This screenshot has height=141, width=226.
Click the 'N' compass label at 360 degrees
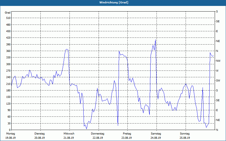(217, 51)
